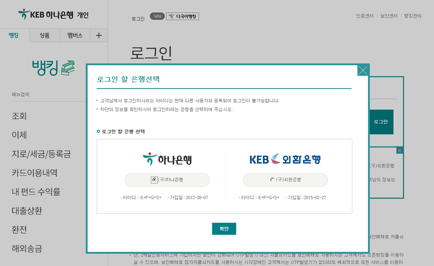This screenshot has width=434, height=266.
Task: Click the KEB 하나은행 header logo
Action: [x=46, y=14]
